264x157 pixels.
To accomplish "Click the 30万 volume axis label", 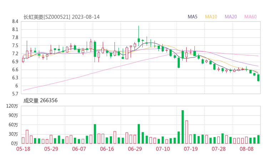I will pos(13,134).
